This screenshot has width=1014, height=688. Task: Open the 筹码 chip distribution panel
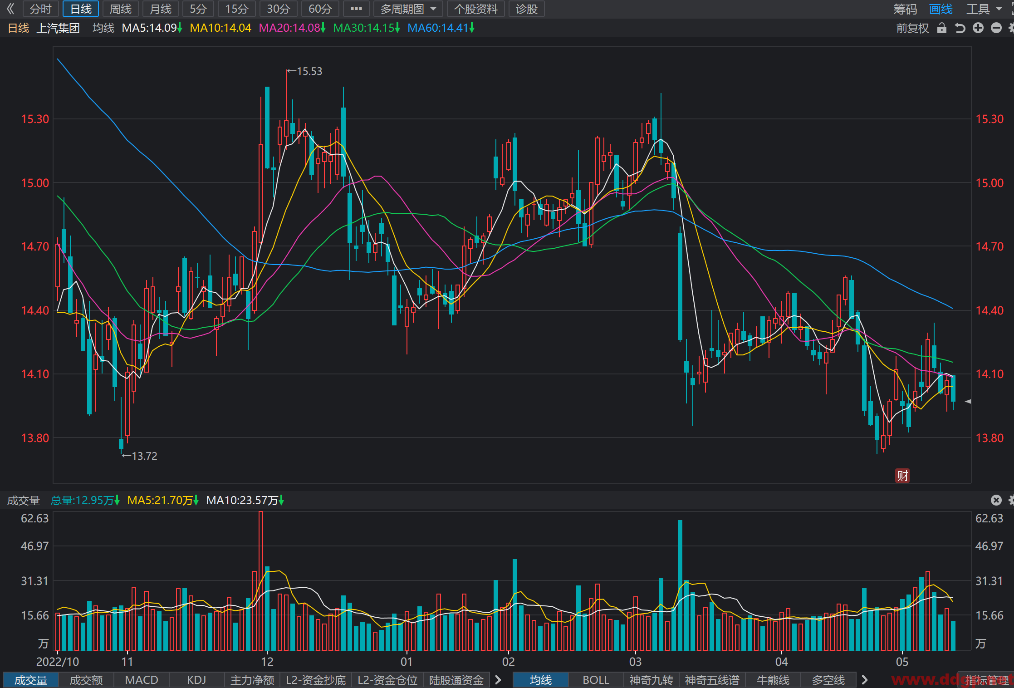point(905,9)
